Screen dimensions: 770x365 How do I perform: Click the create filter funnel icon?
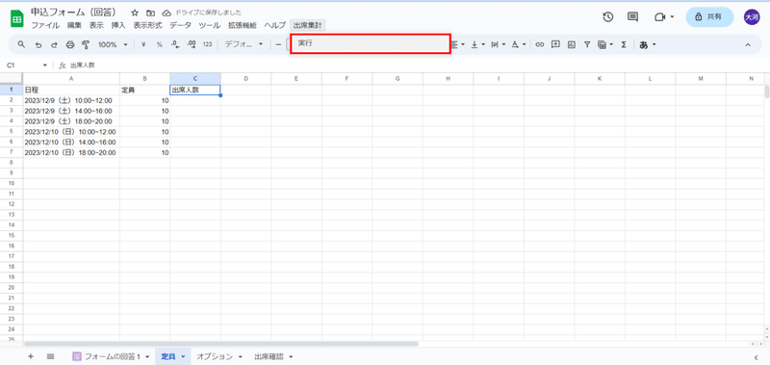click(x=587, y=44)
